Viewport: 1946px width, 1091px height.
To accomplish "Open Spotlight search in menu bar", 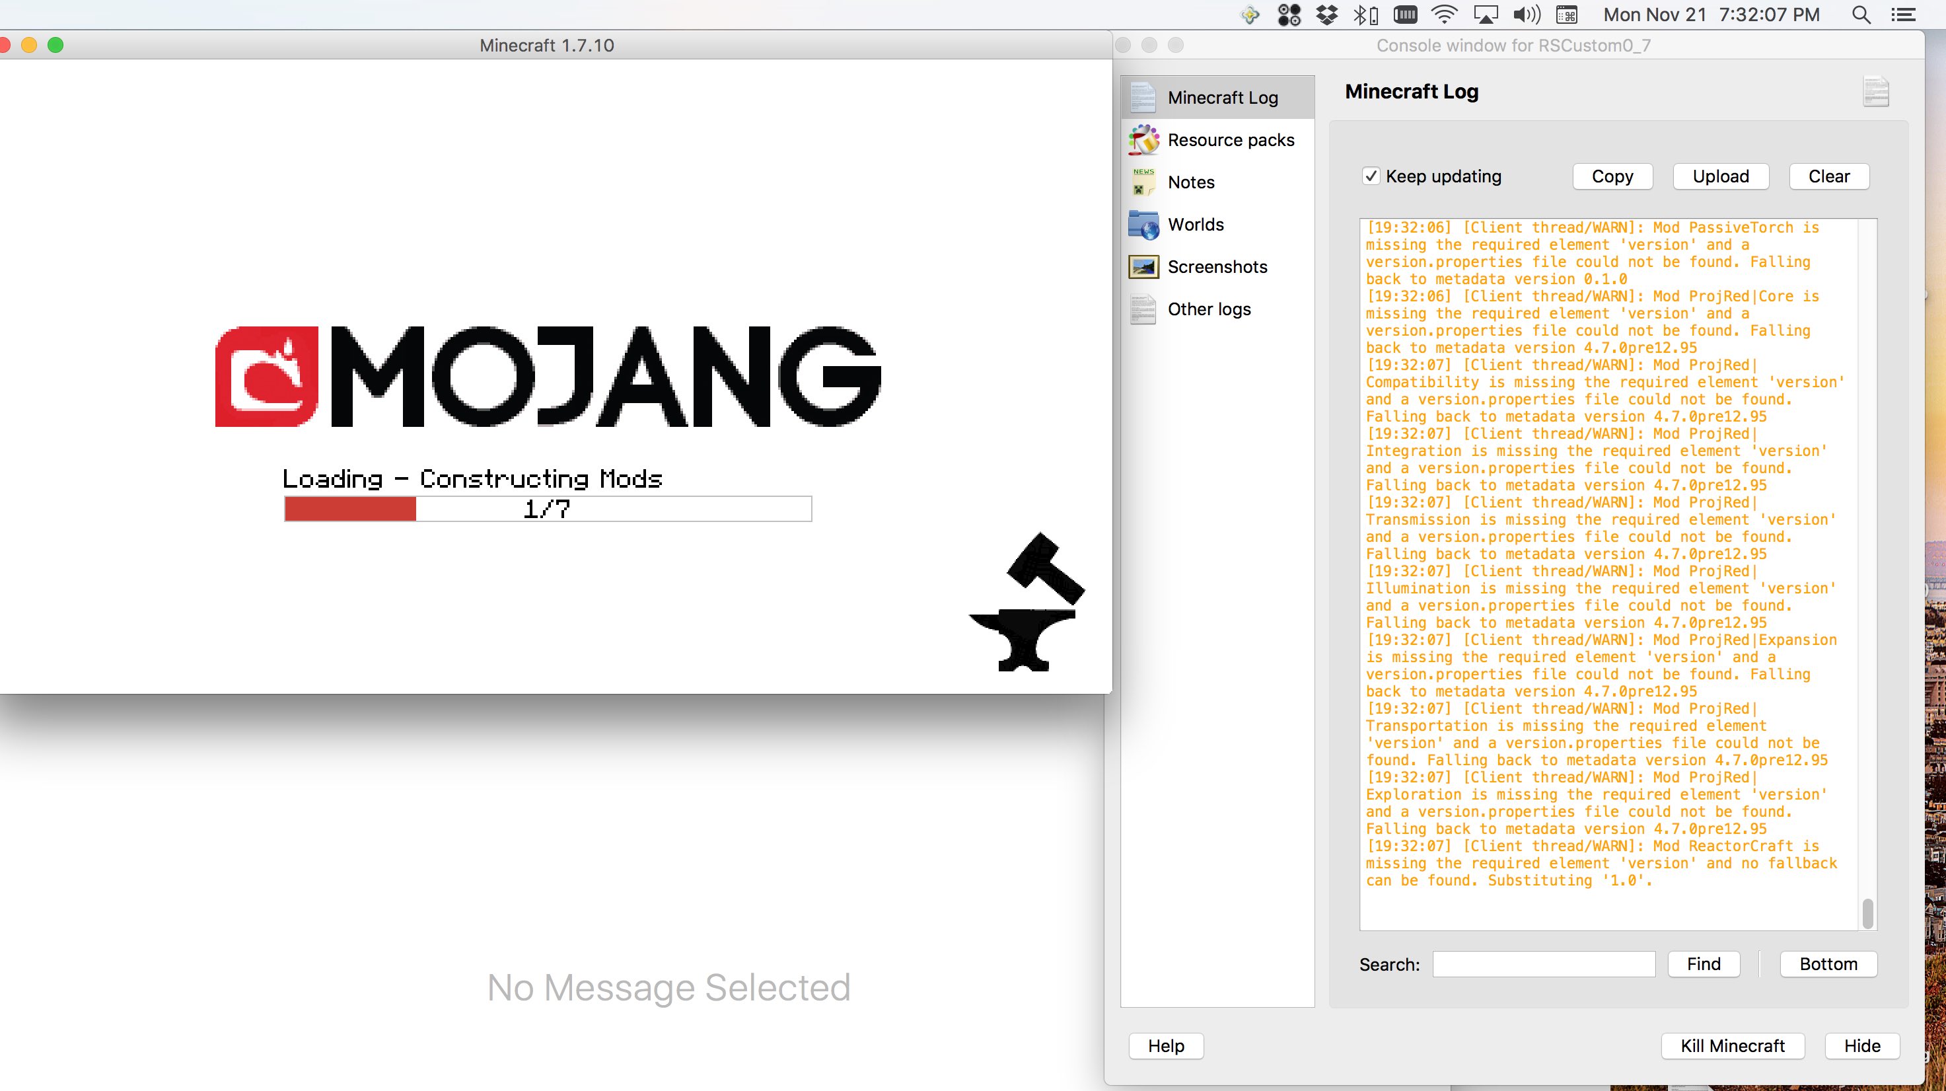I will (1861, 15).
